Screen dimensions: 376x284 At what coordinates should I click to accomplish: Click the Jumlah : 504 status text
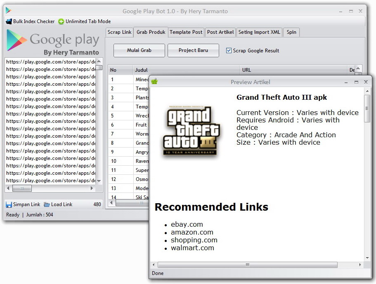(40, 215)
